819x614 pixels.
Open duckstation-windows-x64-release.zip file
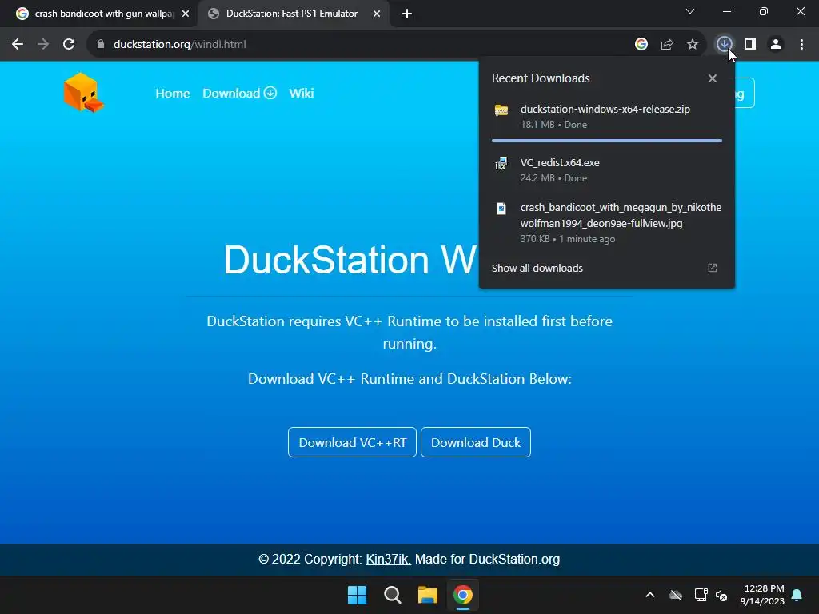(607, 117)
